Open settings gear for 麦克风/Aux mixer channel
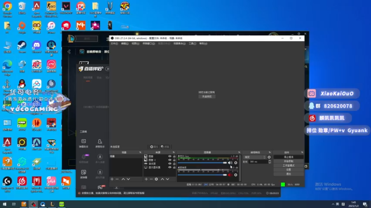 pos(236,163)
